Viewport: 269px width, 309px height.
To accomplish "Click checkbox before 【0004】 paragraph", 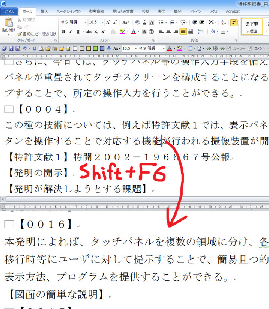I will pyautogui.click(x=9, y=109).
